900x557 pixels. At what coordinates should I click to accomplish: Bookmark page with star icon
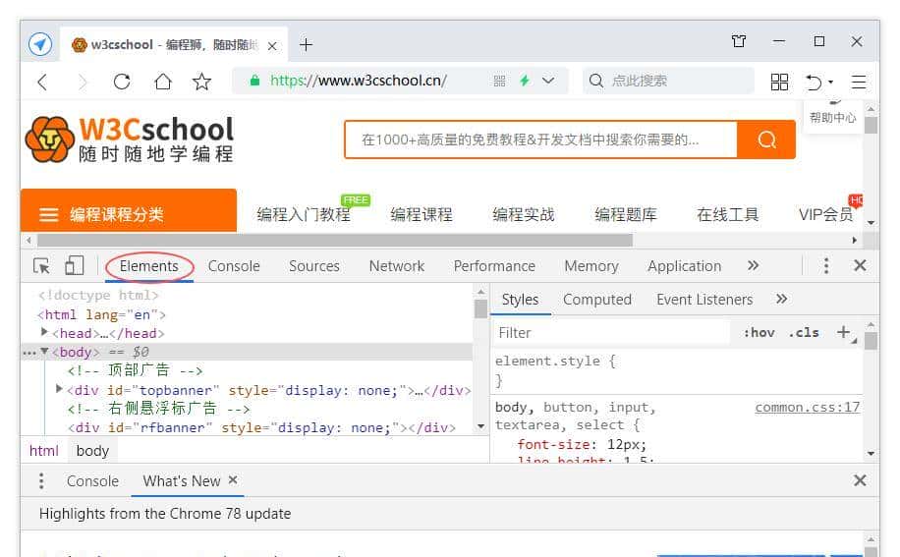(x=201, y=82)
